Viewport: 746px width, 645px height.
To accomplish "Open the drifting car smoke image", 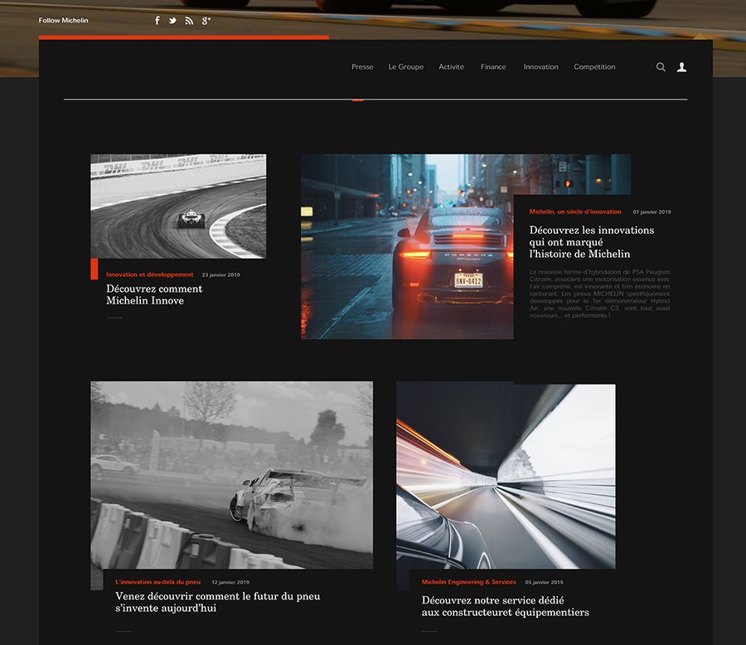I will tap(231, 474).
